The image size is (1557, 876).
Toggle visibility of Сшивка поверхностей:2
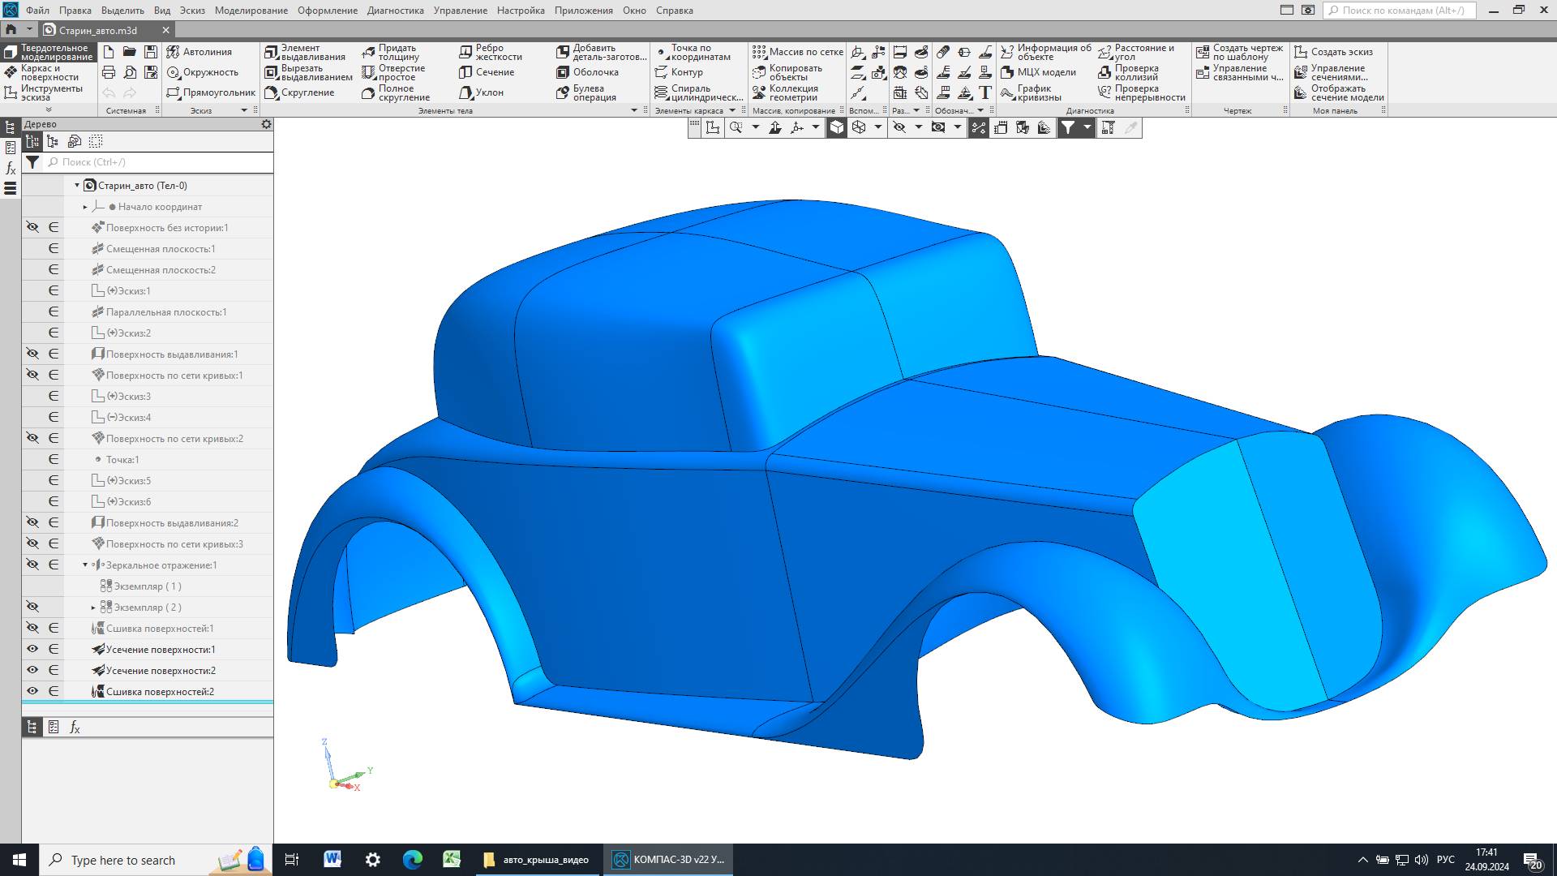[x=32, y=691]
